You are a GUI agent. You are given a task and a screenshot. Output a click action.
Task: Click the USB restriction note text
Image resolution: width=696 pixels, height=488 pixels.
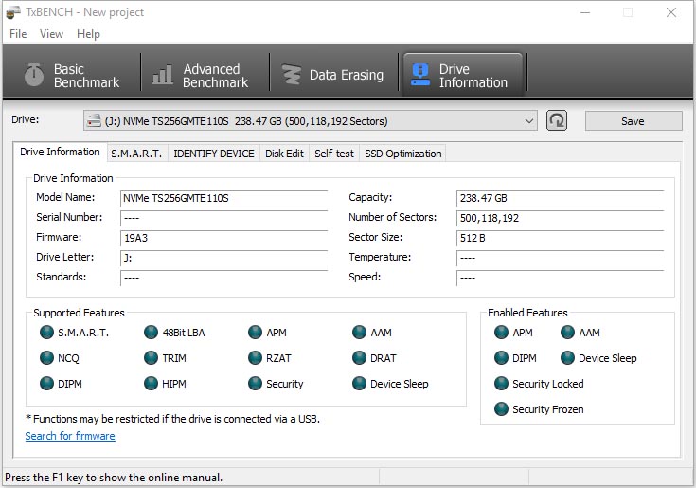pyautogui.click(x=172, y=419)
